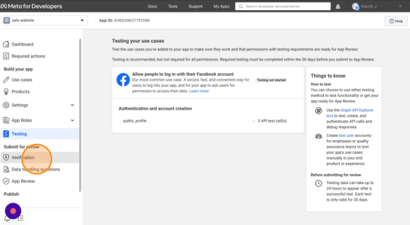Image resolution: width=410 pixels, height=225 pixels.
Task: Select Testing in the sidebar
Action: (40, 134)
